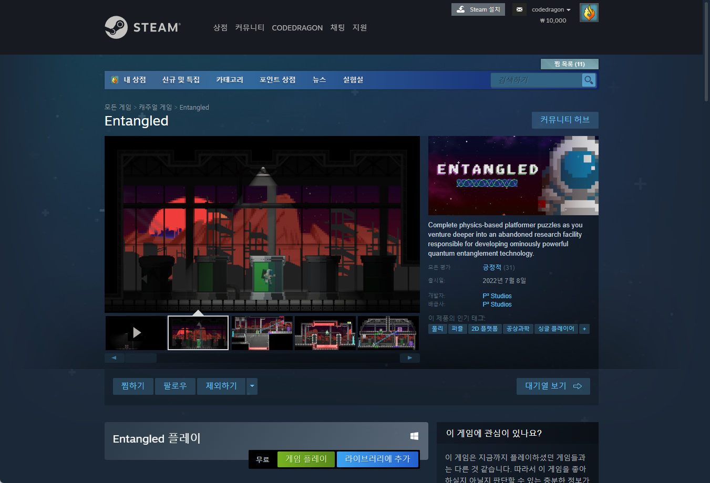Open the 상점 menu
The width and height of the screenshot is (710, 483).
point(220,27)
